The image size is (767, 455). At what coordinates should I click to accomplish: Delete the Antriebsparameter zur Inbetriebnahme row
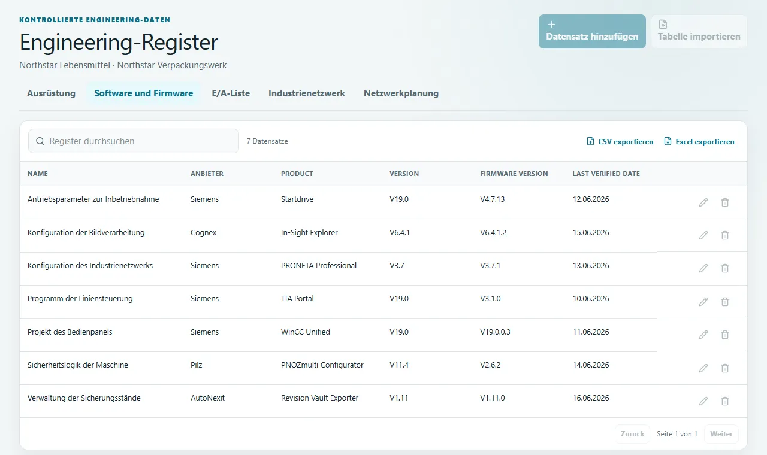pyautogui.click(x=725, y=202)
